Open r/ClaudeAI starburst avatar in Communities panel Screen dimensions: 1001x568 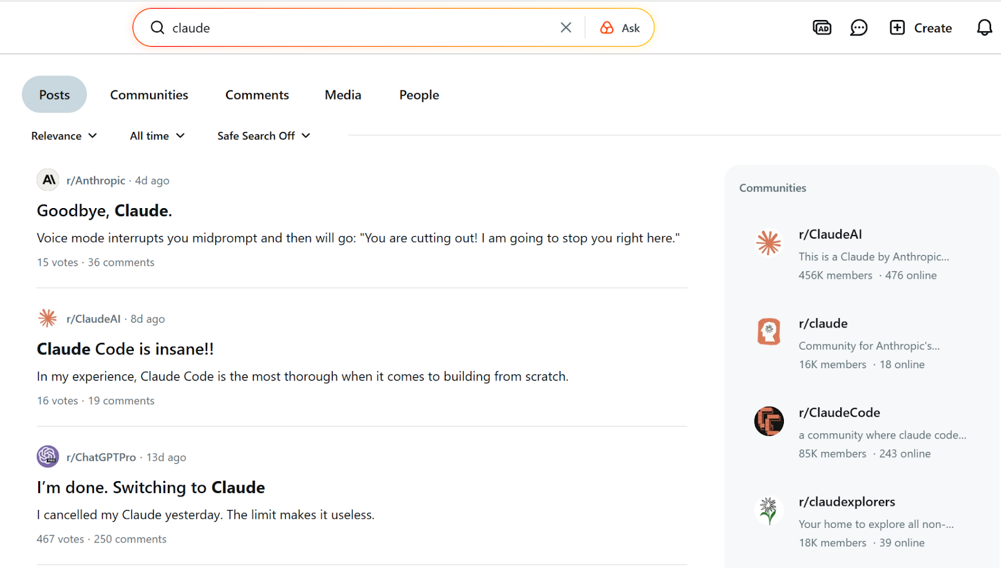tap(769, 243)
